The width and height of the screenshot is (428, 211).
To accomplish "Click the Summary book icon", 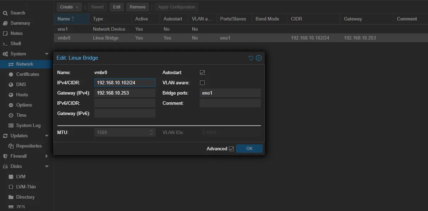I will [x=5, y=23].
